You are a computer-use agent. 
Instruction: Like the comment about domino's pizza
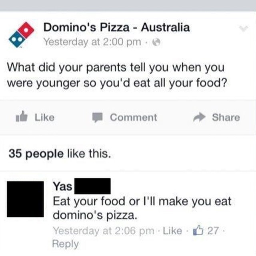click(172, 231)
